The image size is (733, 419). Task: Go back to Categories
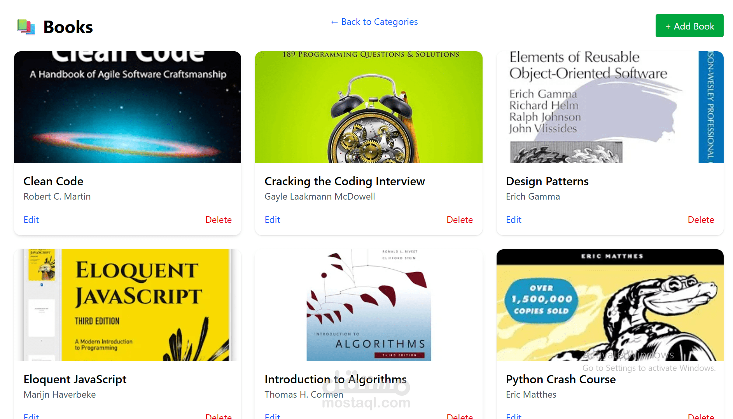(x=374, y=22)
